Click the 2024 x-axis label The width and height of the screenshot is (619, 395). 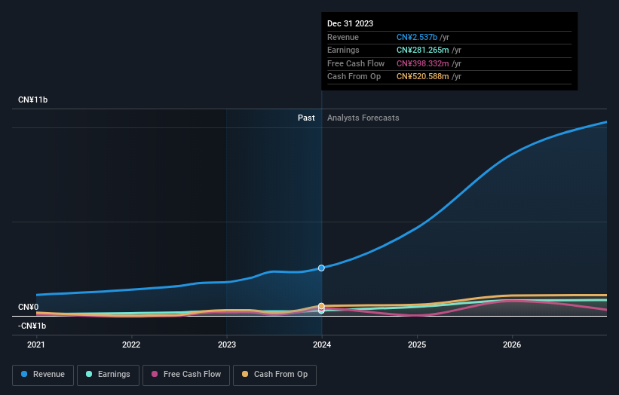click(322, 344)
